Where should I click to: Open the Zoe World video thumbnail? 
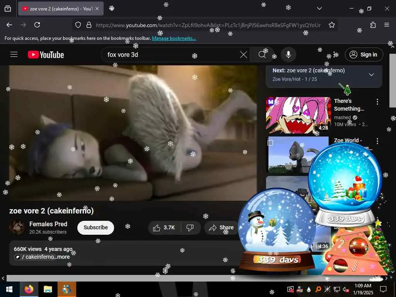point(298,155)
